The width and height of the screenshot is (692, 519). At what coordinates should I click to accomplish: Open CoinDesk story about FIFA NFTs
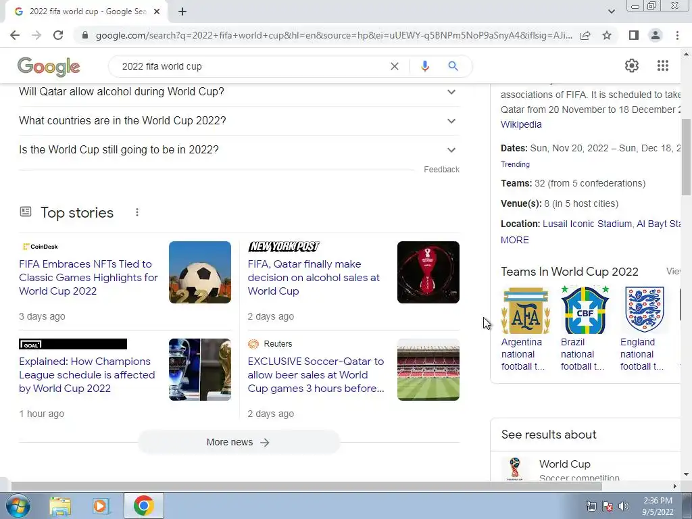tap(89, 278)
